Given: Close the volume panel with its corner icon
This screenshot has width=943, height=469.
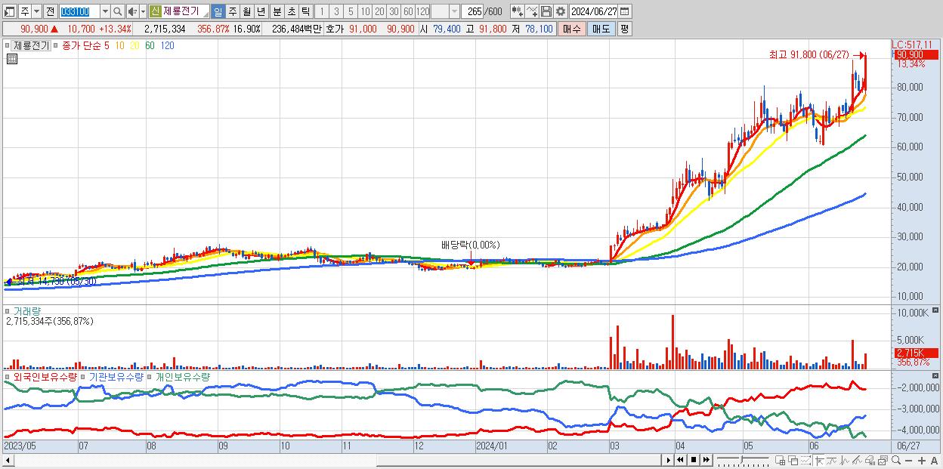Looking at the screenshot, I should (x=937, y=310).
